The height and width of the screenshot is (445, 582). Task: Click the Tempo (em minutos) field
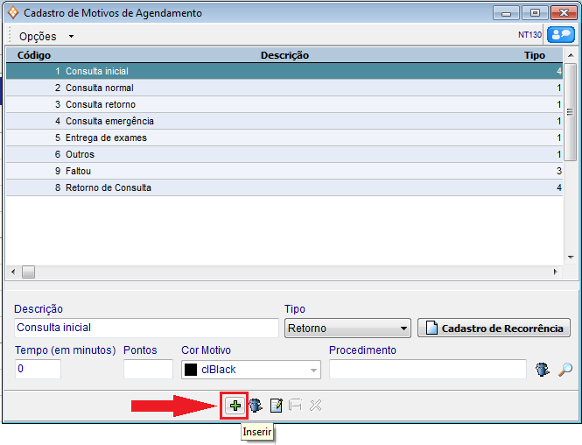point(38,370)
